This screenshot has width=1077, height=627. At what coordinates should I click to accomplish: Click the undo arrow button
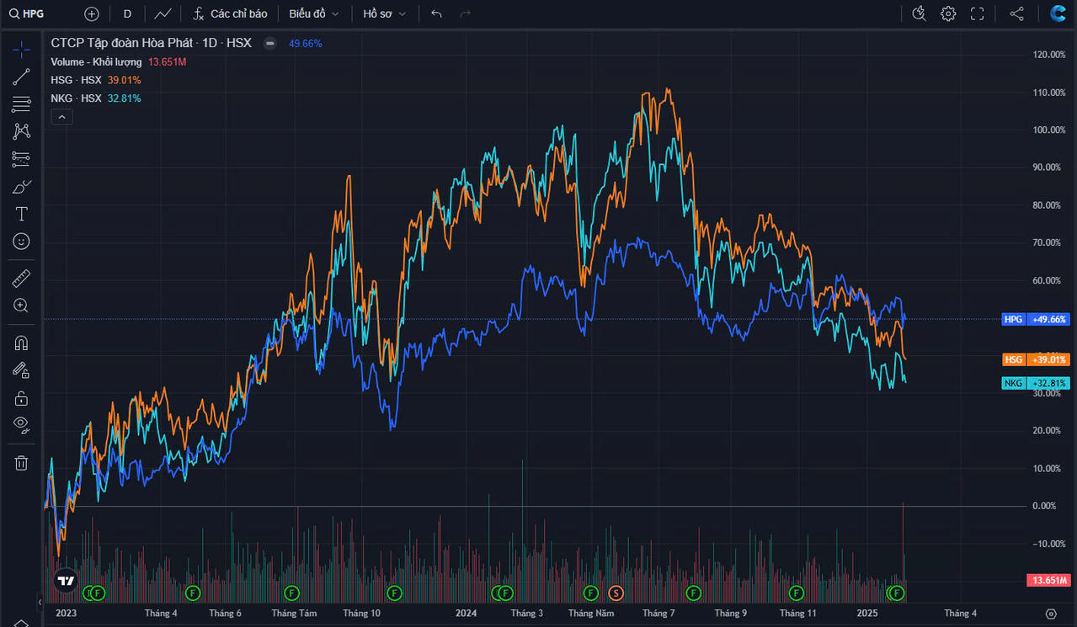coord(436,13)
